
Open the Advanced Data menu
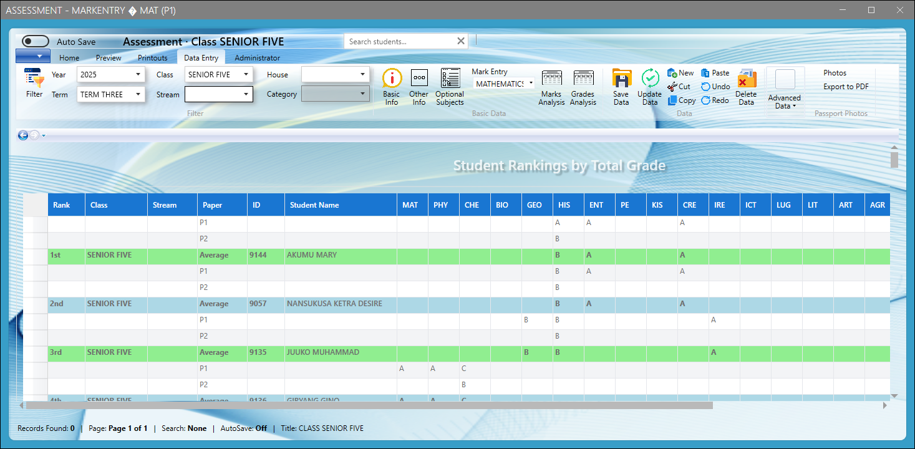click(784, 90)
